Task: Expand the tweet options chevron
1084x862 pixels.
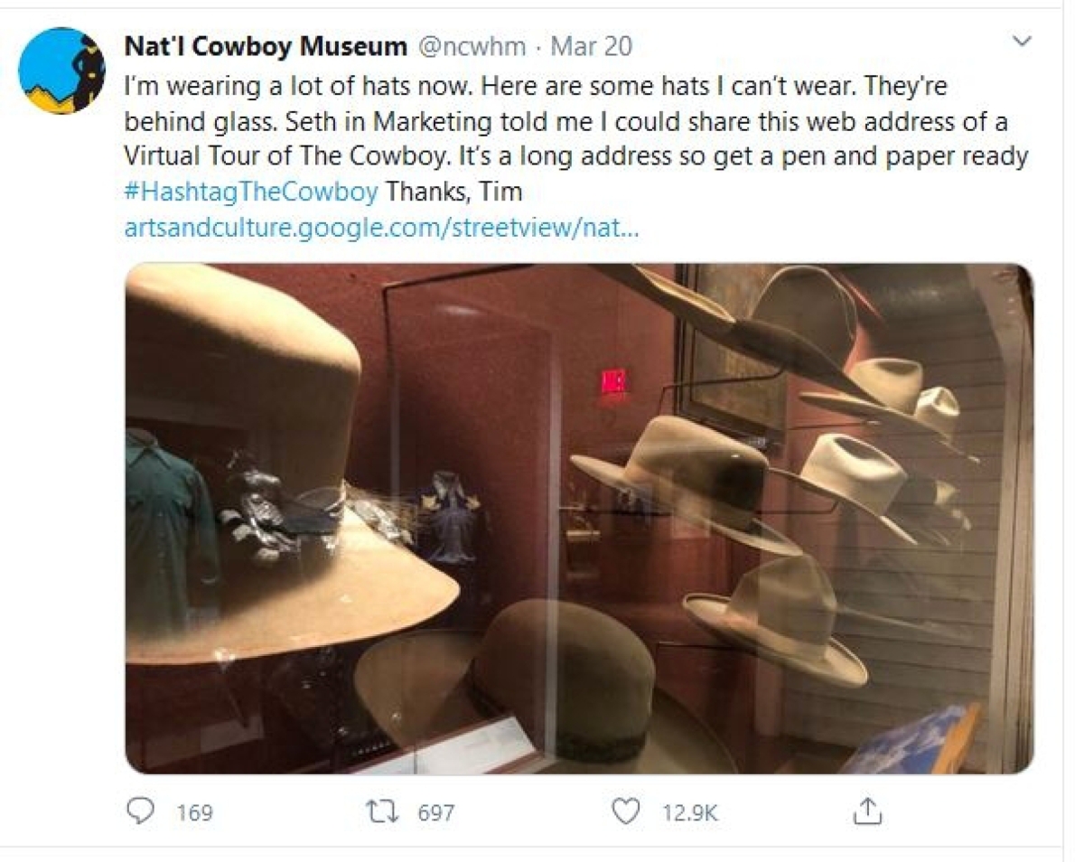Action: 1023,42
